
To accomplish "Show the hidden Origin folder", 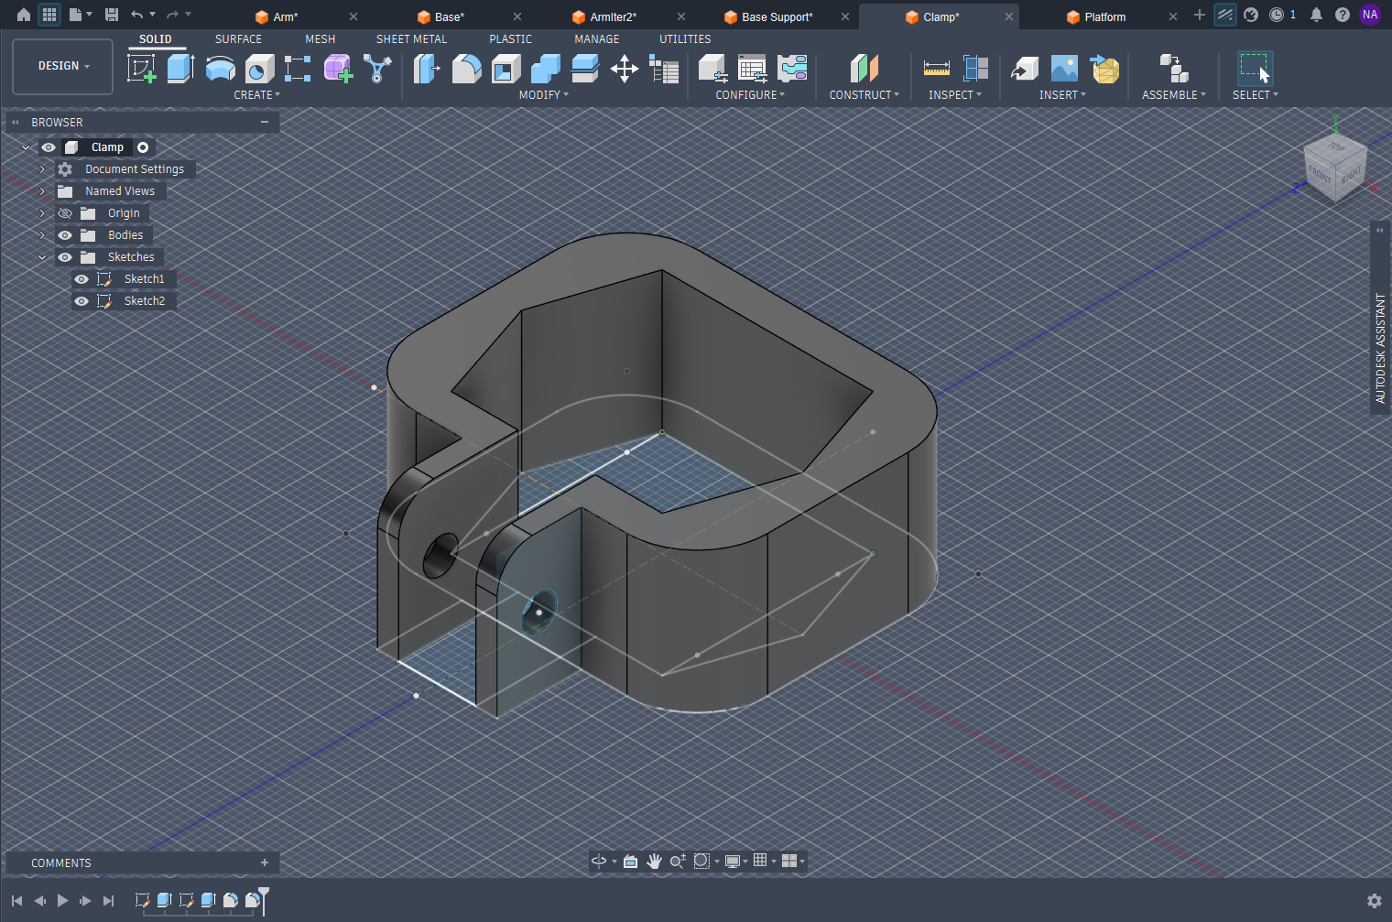I will [65, 213].
